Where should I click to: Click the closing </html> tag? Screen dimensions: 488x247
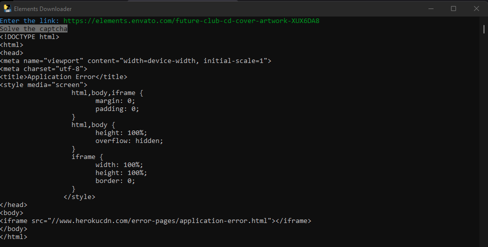13,237
